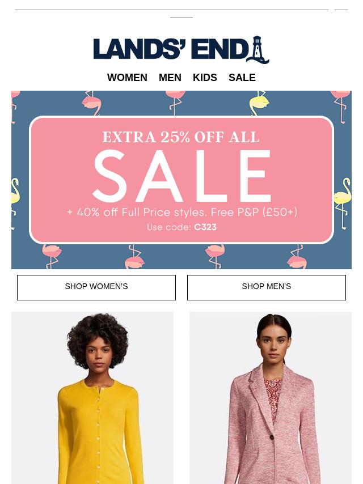Click the SHOP MEN'S button
Viewport: 363px width, 484px height.
[267, 287]
